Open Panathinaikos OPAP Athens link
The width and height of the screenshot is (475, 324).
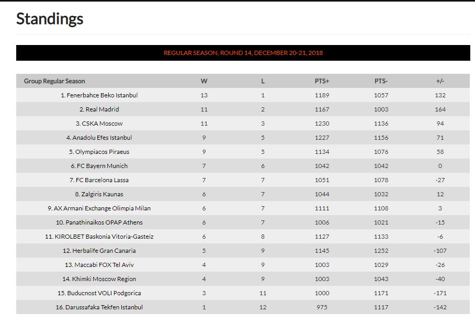tap(104, 222)
